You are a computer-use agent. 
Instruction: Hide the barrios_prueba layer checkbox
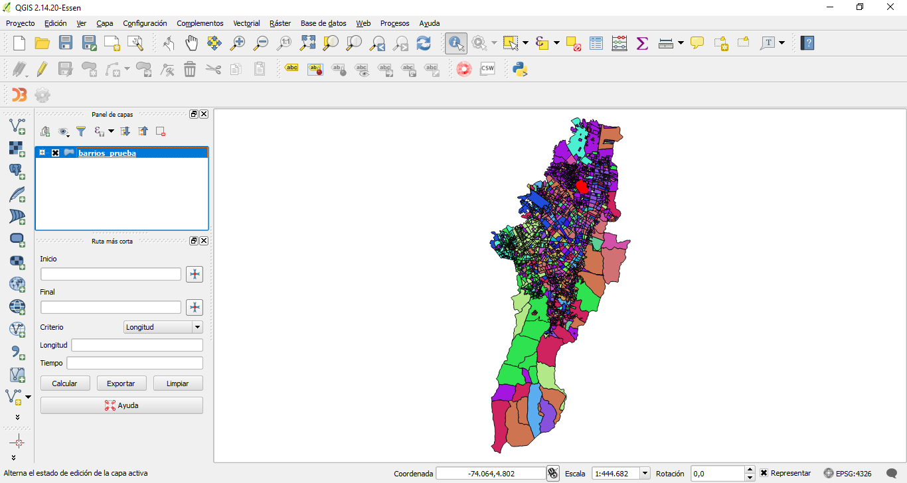pyautogui.click(x=56, y=153)
